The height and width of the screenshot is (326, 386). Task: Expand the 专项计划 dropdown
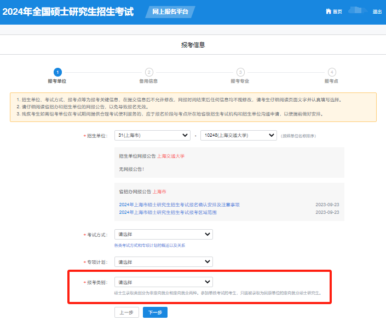pos(163,261)
